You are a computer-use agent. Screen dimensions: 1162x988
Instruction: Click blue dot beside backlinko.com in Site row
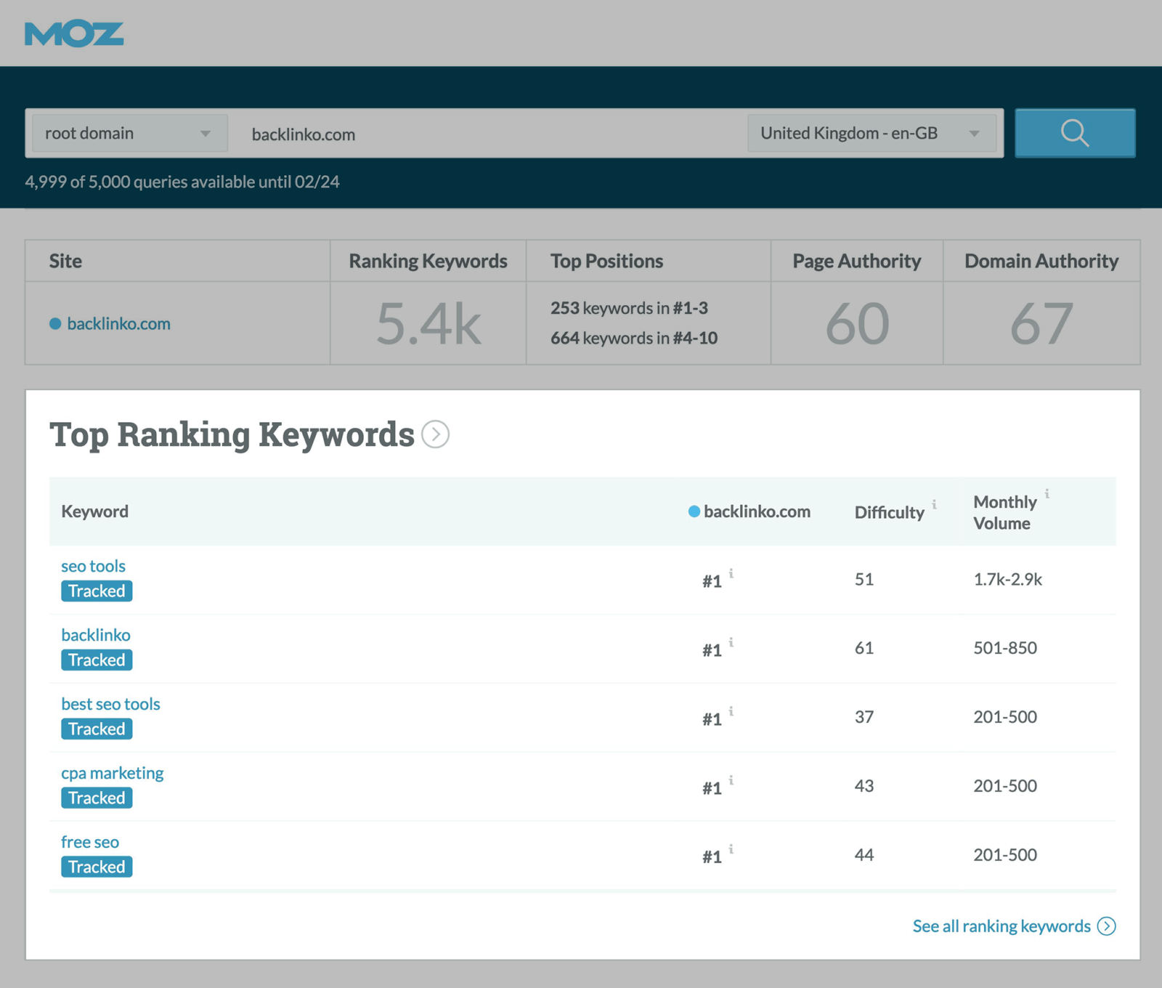pyautogui.click(x=55, y=323)
